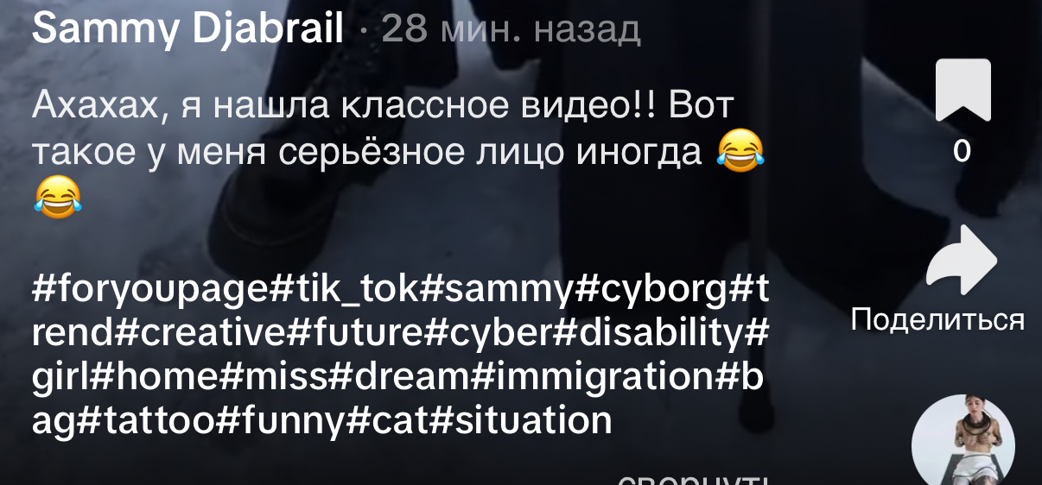Tap the bookmark icon to save video
Screen dimensions: 1042x485
[963, 90]
